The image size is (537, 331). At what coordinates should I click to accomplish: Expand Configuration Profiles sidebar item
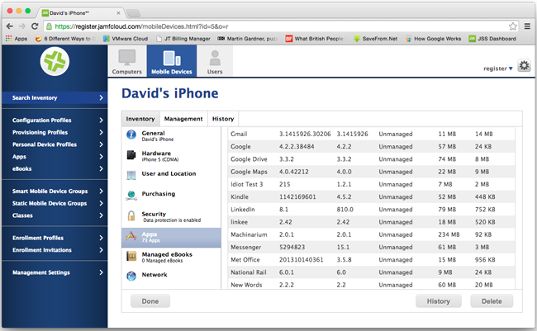click(x=55, y=121)
